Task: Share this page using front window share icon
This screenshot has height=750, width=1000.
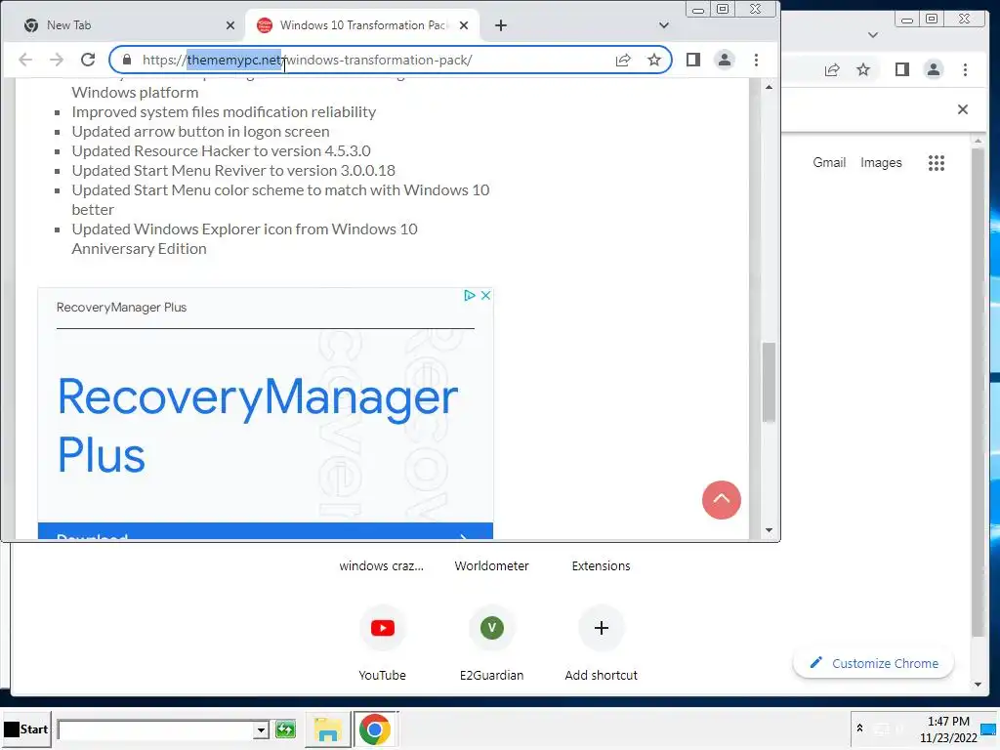Action: (623, 60)
